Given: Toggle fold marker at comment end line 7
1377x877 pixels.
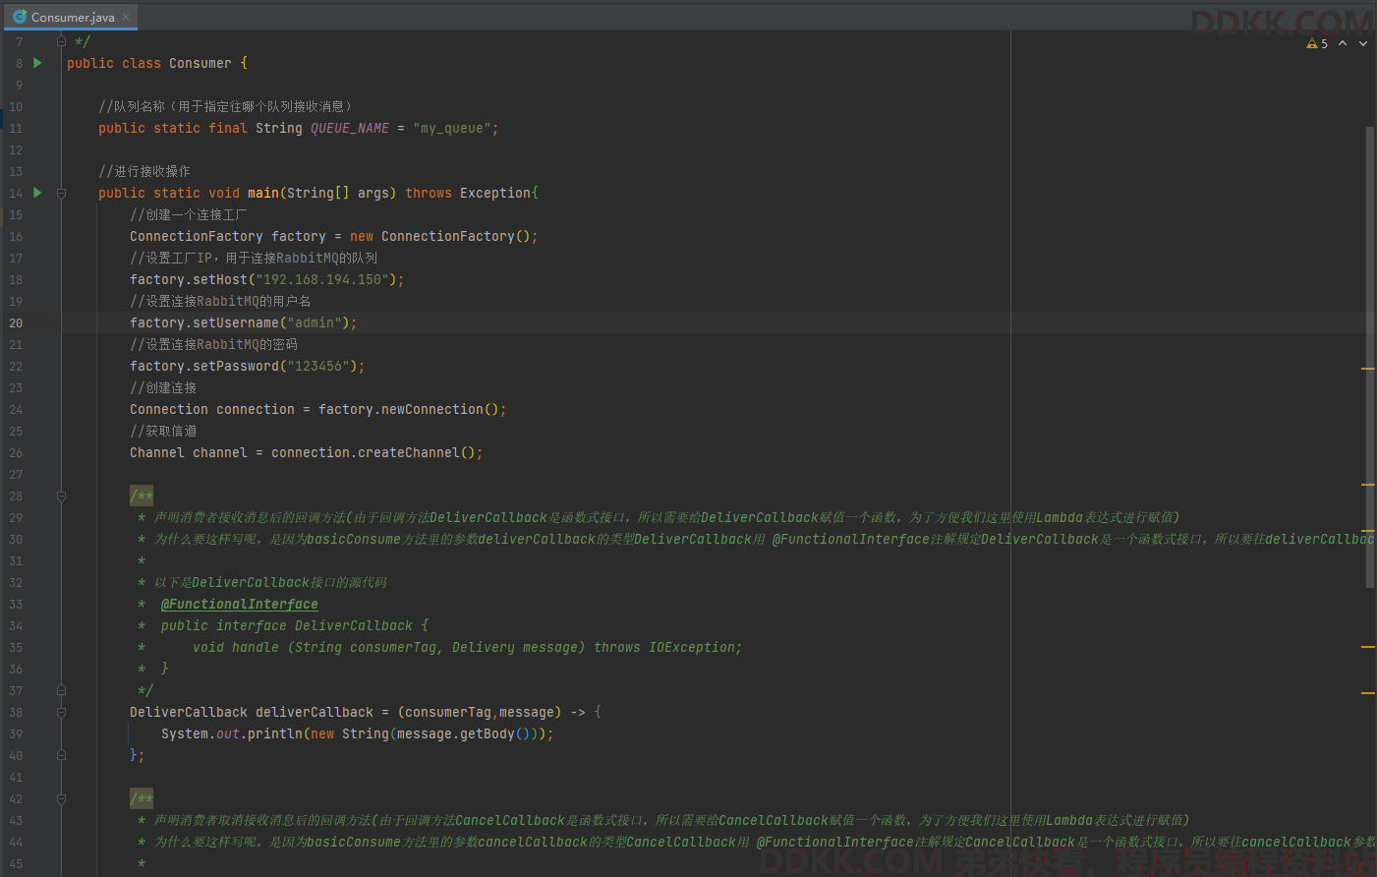Looking at the screenshot, I should tap(61, 41).
